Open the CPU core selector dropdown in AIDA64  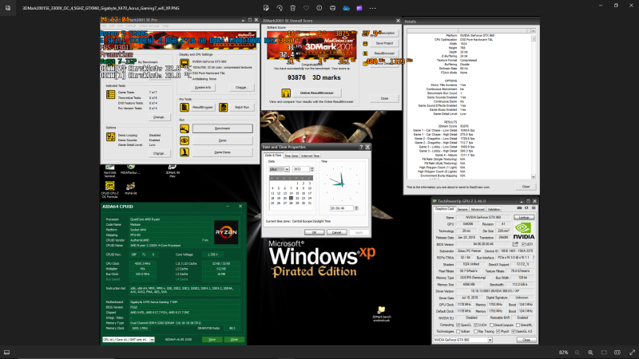click(x=152, y=340)
